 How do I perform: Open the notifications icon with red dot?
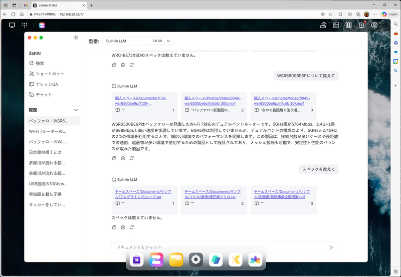[361, 25]
